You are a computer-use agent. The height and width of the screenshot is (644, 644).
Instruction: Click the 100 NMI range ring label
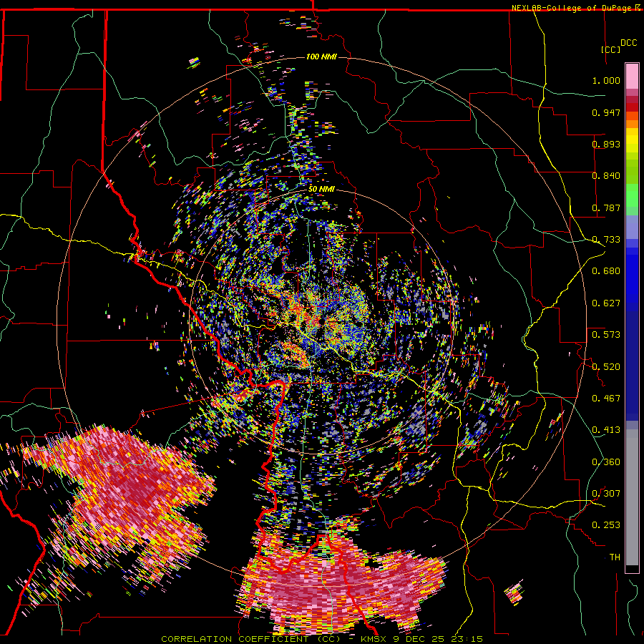coord(321,57)
